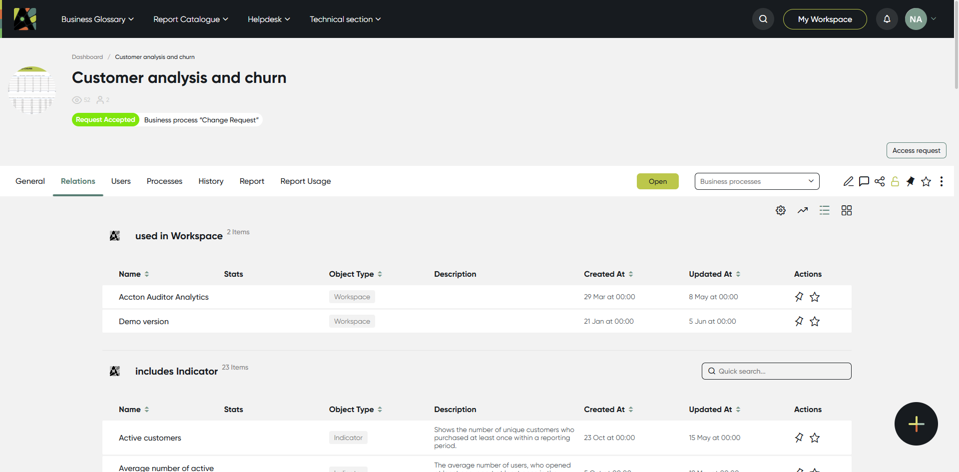Open Business process "Change Request" label
Viewport: 959px width, 472px height.
(201, 120)
